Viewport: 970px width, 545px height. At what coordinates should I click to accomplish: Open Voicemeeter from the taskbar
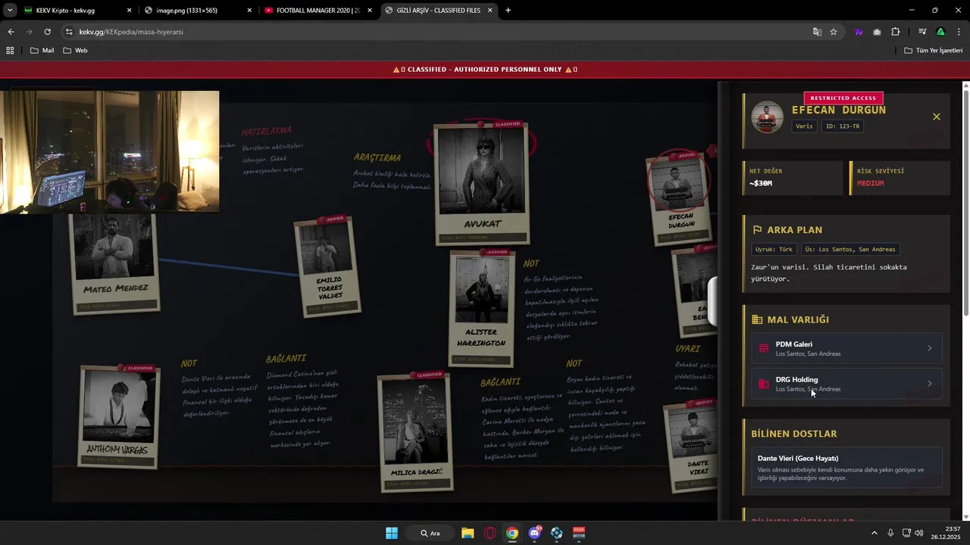(x=579, y=533)
